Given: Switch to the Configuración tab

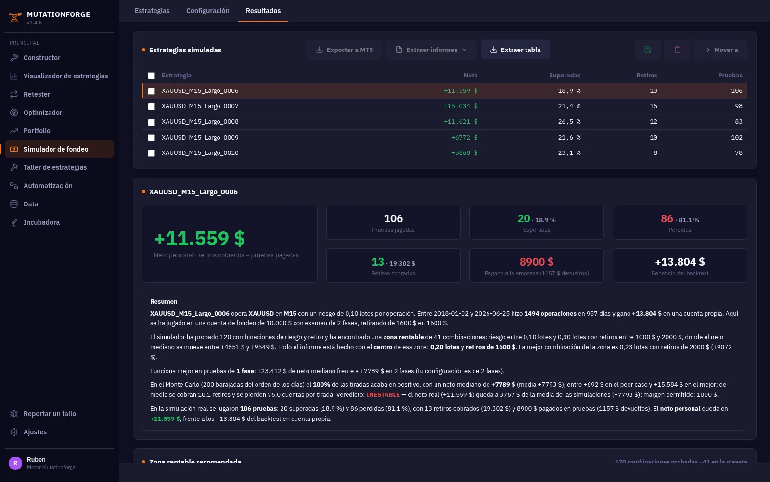Looking at the screenshot, I should click(208, 11).
